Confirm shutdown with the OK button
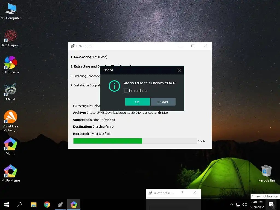The image size is (280, 210). 137,102
